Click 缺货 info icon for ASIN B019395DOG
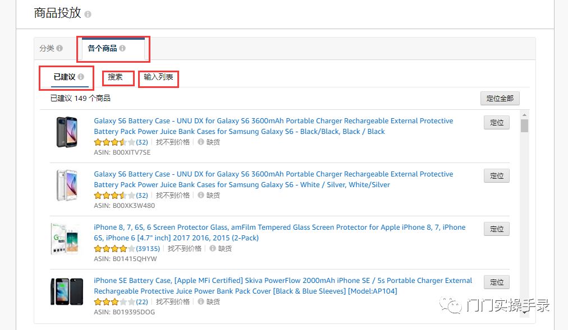Viewport: 568px width, 330px height. 201,302
